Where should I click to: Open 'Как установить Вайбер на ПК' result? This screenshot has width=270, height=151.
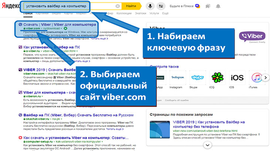[x=51, y=47]
